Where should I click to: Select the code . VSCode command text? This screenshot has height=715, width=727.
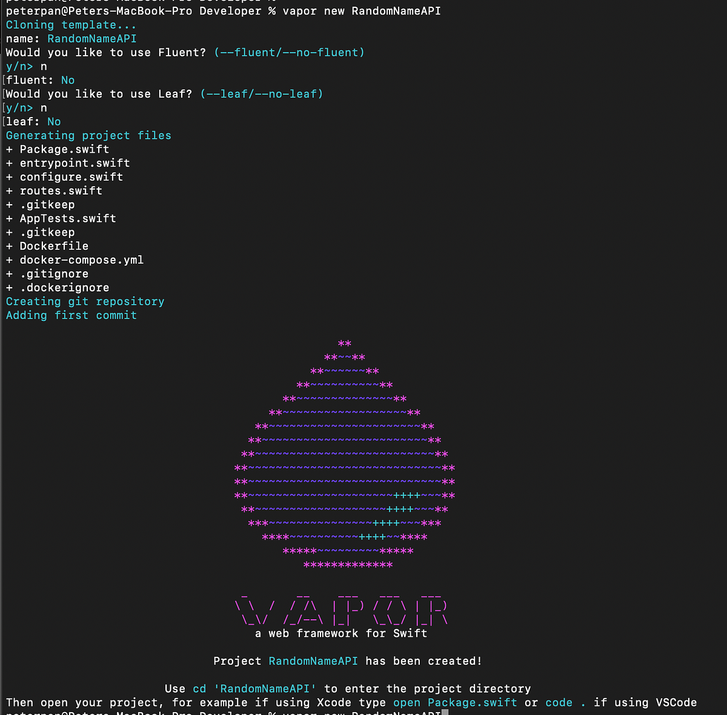pos(567,702)
